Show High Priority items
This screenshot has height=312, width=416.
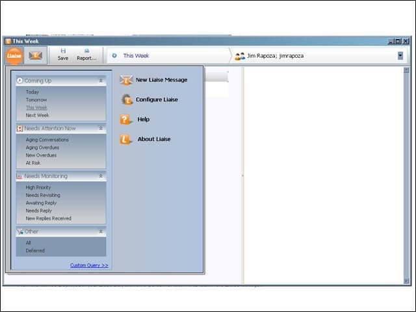coord(38,187)
